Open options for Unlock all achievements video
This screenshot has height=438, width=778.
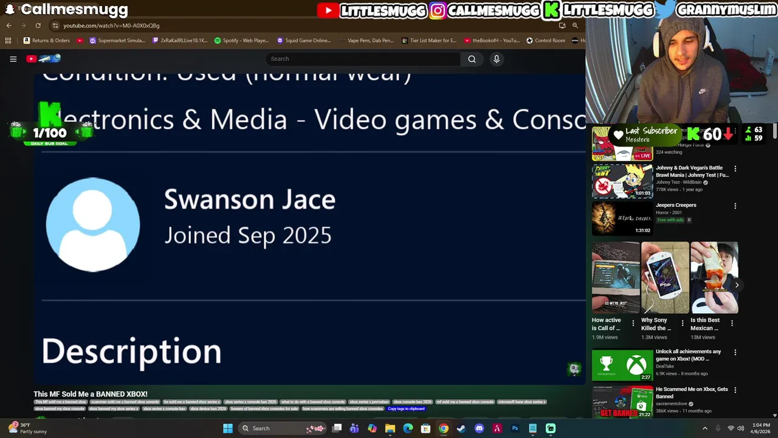pos(735,352)
